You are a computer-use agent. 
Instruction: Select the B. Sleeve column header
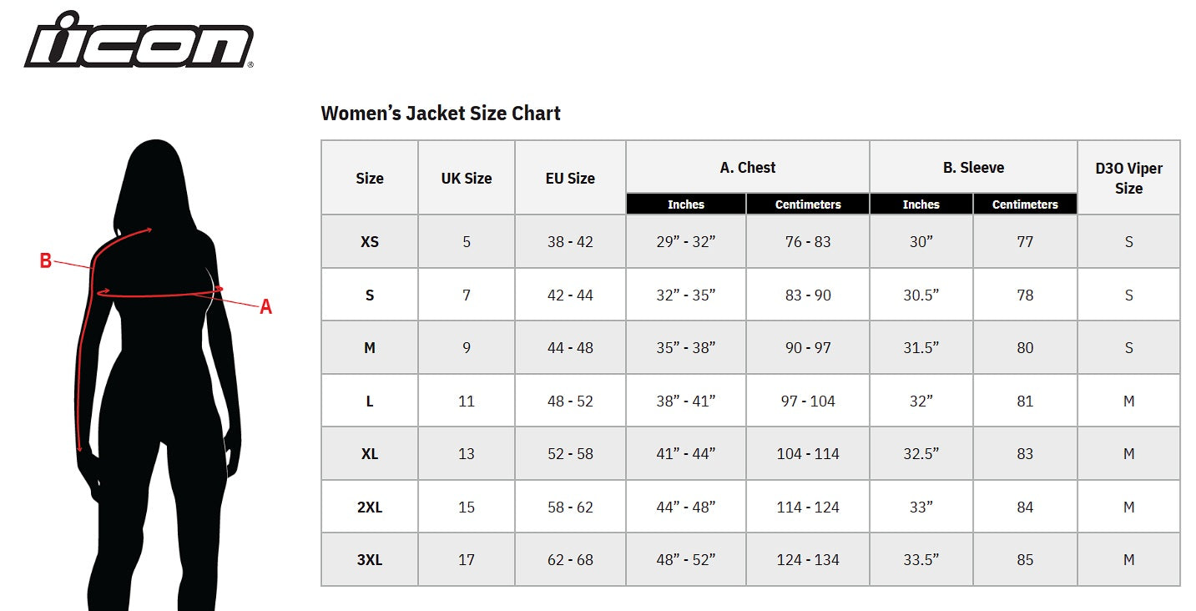coord(973,168)
